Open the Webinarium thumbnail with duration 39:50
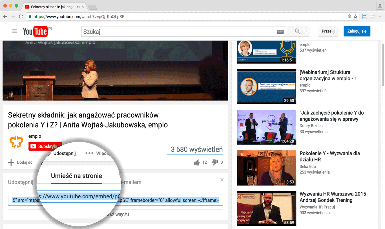Image resolution: width=385 pixels, height=229 pixels. point(267,86)
